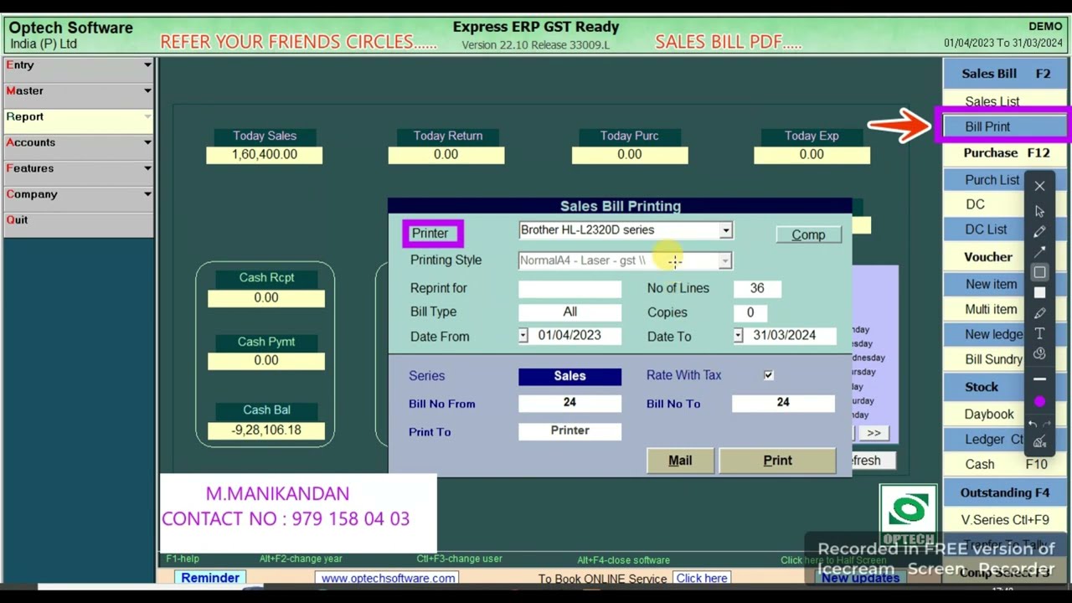The image size is (1072, 603).
Task: Open Sales Bill F2 shortcut
Action: (1005, 74)
